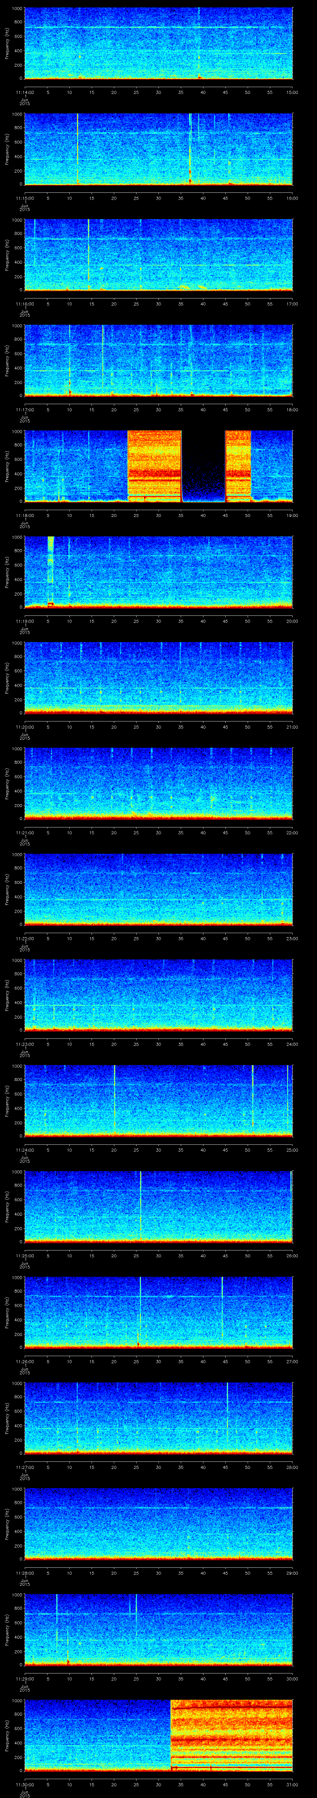Click the '11:30:00' start time label
Image resolution: width=317 pixels, height=1798 pixels.
pos(24,1784)
